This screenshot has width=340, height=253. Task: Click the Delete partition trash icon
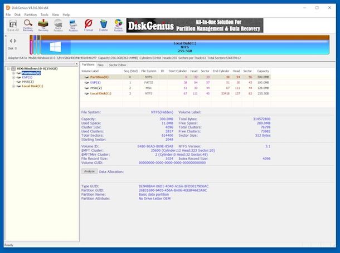click(x=103, y=25)
